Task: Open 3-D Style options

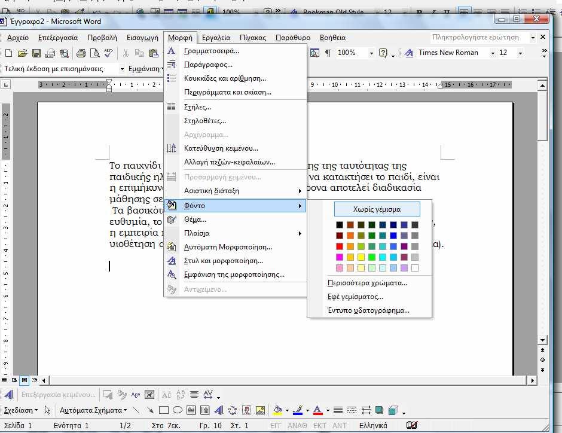Action: 393,410
